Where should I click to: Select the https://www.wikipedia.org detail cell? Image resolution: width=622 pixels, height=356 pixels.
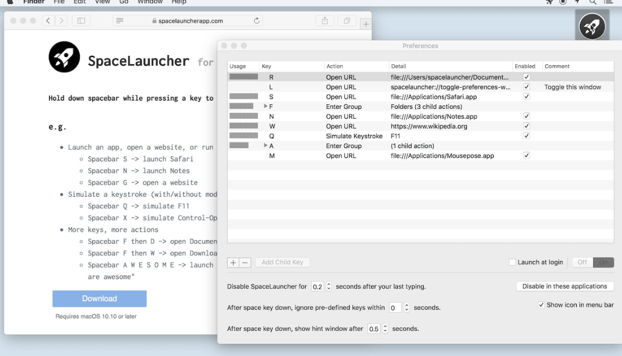point(429,126)
